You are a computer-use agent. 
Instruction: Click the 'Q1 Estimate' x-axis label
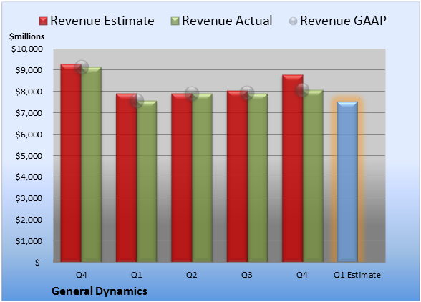point(357,275)
